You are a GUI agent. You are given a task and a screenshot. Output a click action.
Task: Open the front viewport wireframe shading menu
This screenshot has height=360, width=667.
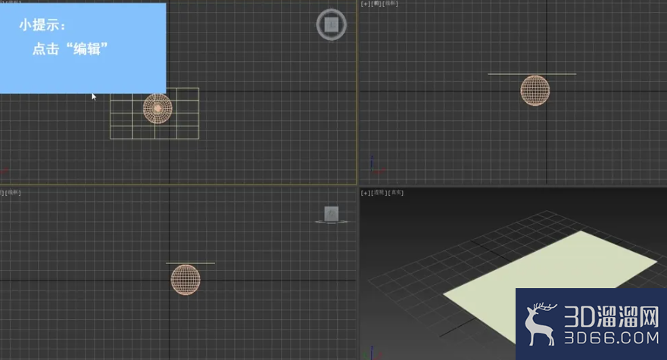coord(390,4)
